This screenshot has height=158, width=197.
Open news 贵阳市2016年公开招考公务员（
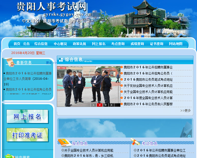tap(148, 73)
